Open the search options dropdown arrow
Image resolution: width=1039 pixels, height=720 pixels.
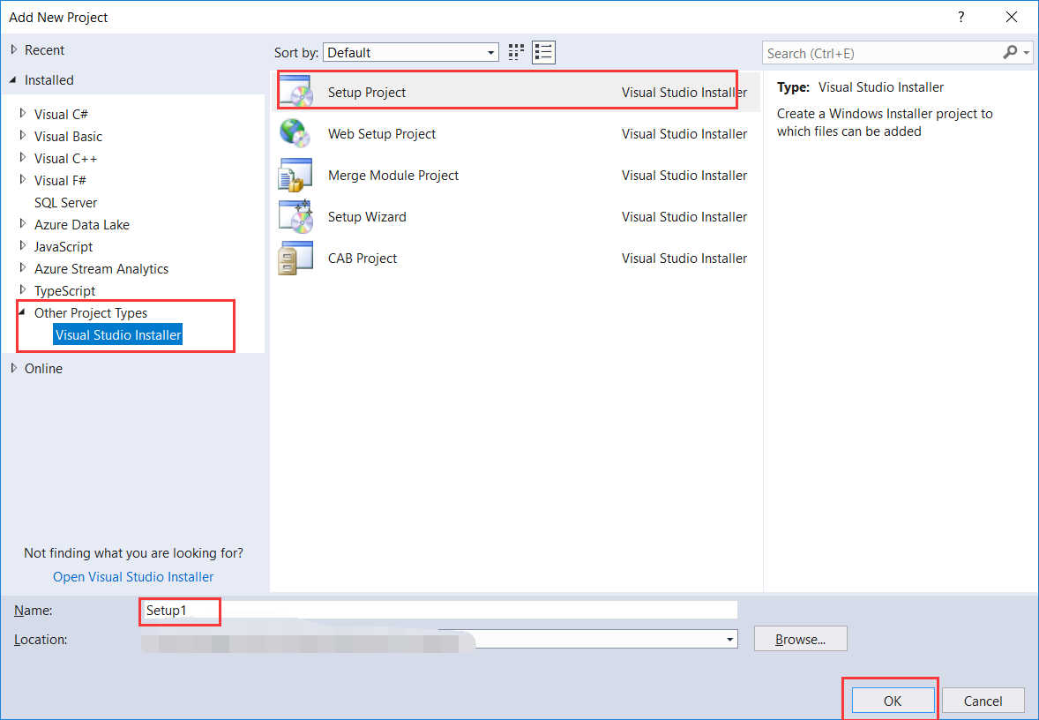coord(1027,52)
